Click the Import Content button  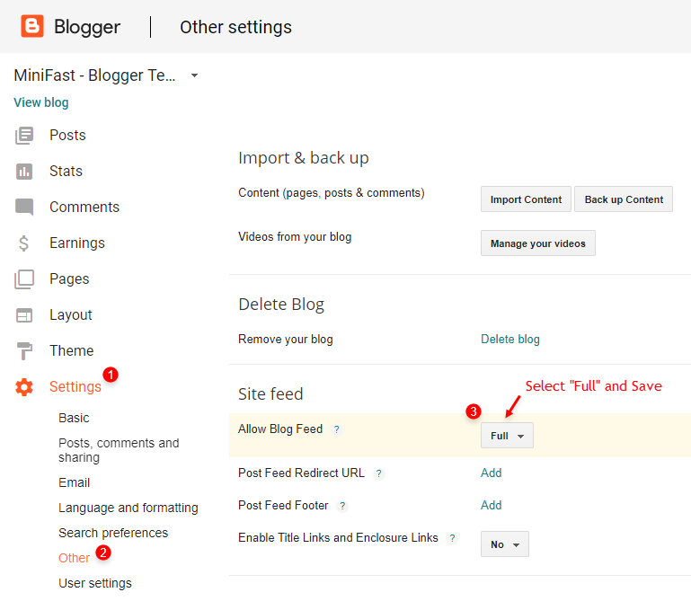pyautogui.click(x=526, y=199)
